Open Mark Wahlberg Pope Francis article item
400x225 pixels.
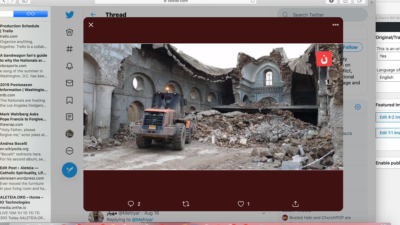(24, 124)
